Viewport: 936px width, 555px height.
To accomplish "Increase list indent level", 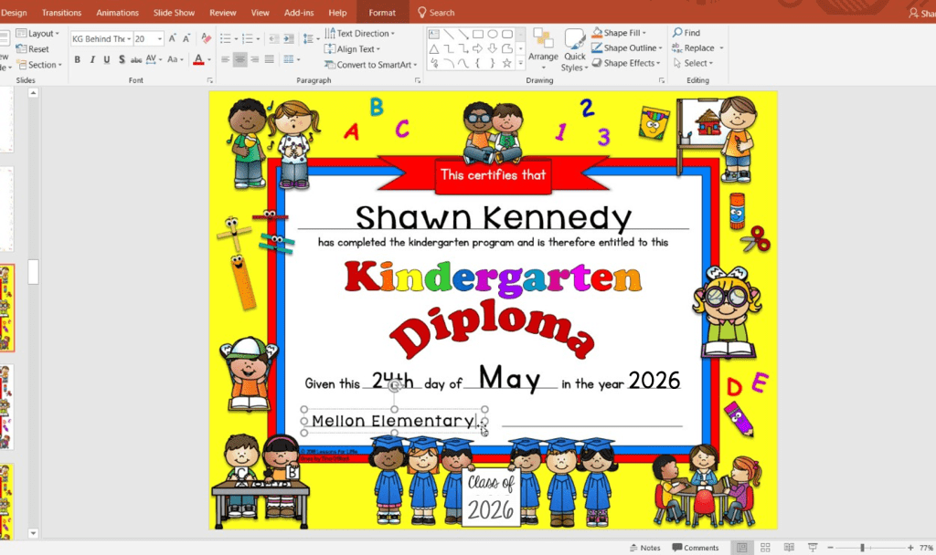I will (x=288, y=38).
